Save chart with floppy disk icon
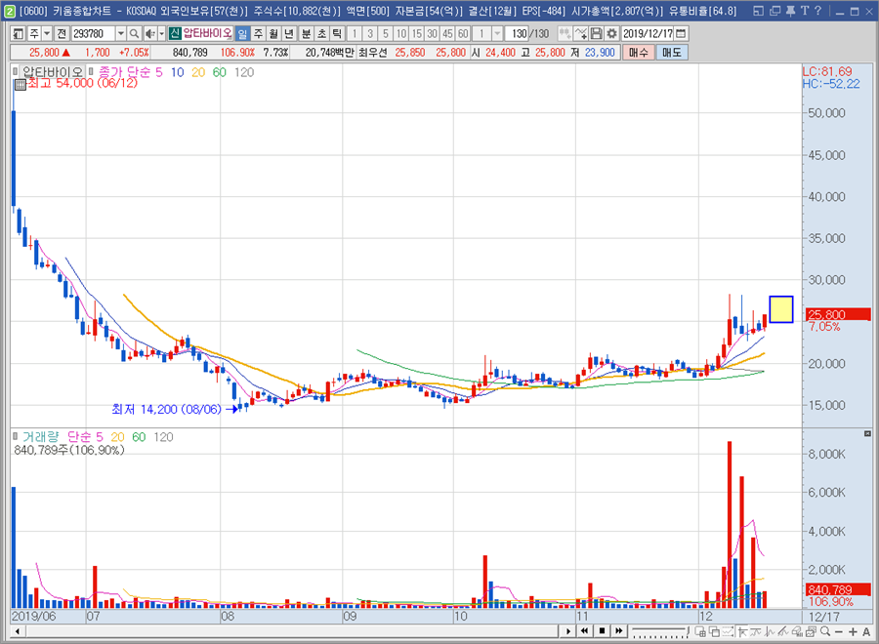 [x=597, y=33]
